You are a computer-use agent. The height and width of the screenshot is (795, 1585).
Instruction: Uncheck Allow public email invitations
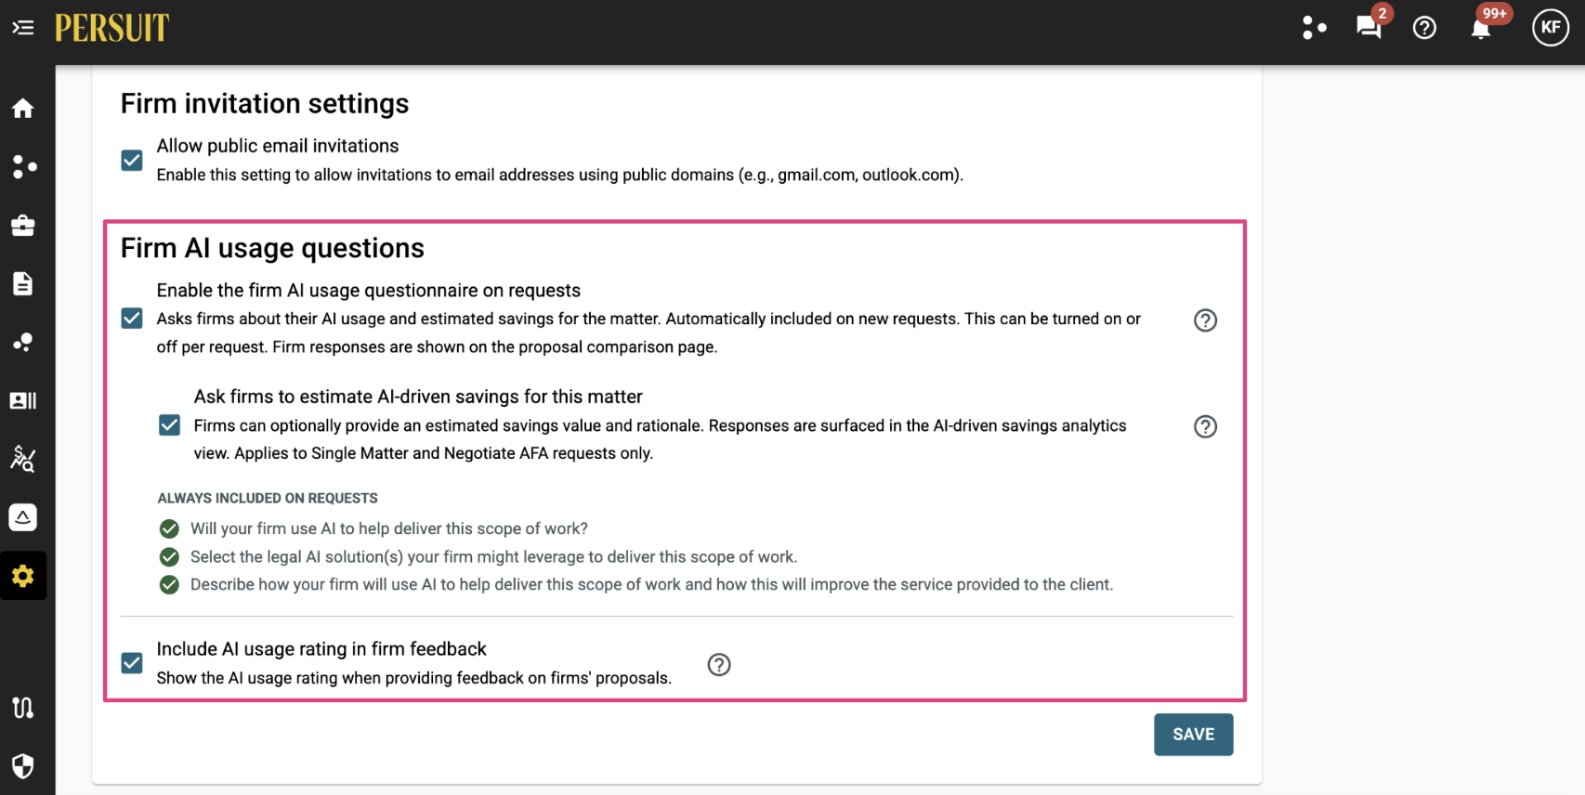pos(132,161)
